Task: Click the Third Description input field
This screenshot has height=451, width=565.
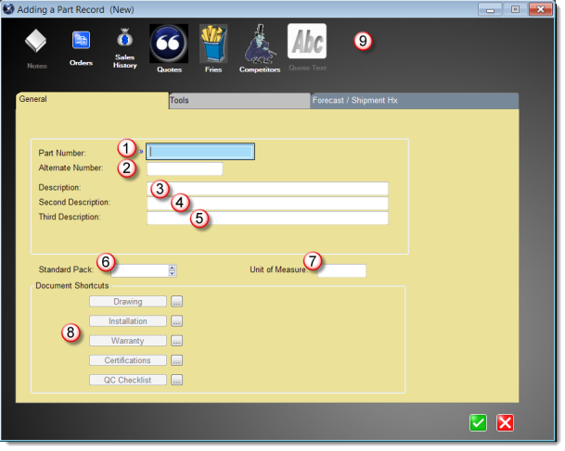Action: pyautogui.click(x=267, y=218)
